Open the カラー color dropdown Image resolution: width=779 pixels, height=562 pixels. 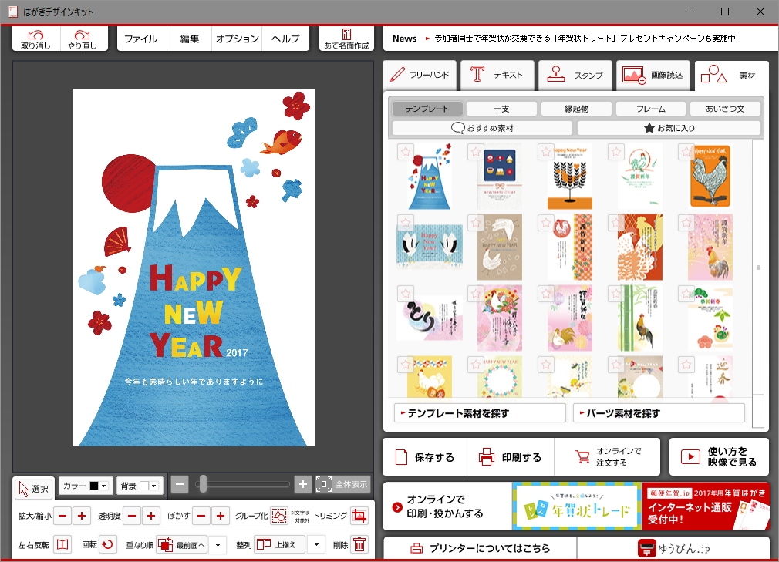(x=104, y=486)
